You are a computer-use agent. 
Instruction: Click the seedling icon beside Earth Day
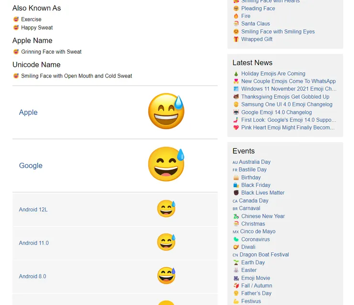[236, 262]
